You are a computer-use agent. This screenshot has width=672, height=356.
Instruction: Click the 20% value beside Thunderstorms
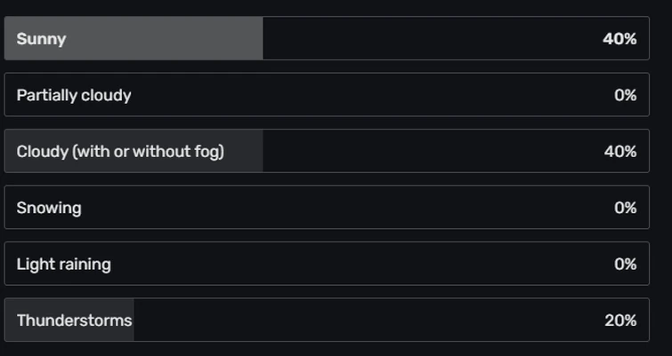point(620,320)
